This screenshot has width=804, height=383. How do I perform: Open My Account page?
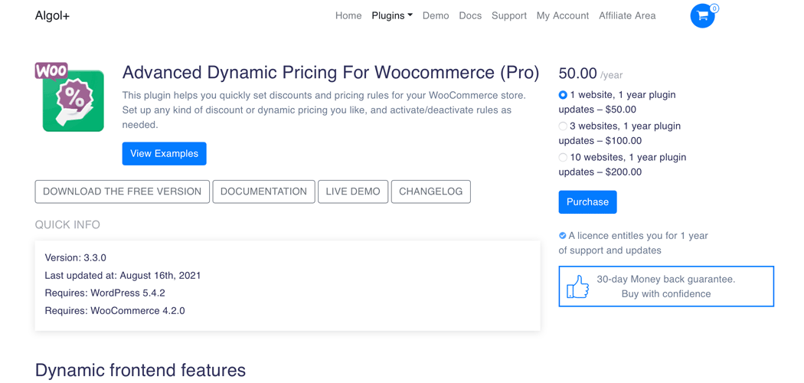click(x=563, y=16)
